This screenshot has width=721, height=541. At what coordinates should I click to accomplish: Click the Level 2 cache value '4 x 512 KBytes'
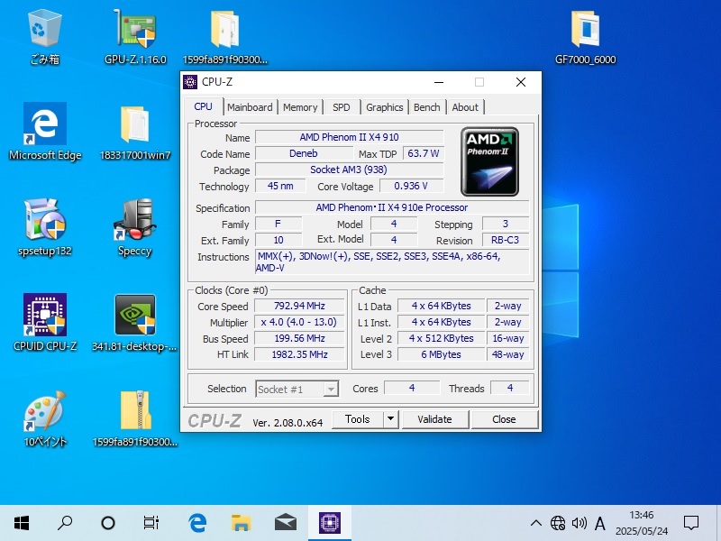point(442,338)
